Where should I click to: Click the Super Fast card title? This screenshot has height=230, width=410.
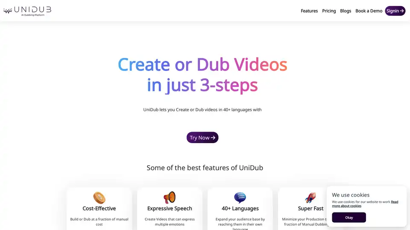click(x=310, y=209)
